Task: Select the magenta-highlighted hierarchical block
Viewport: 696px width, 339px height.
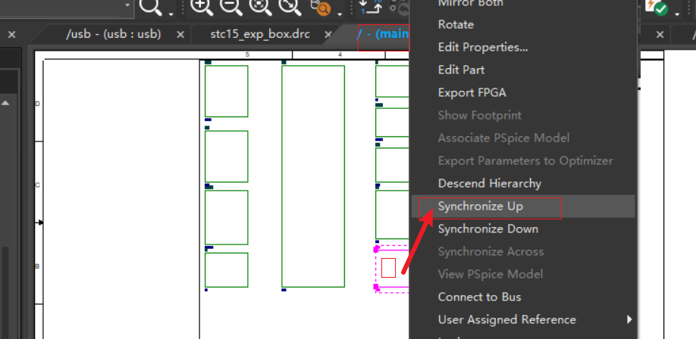Action: click(393, 269)
